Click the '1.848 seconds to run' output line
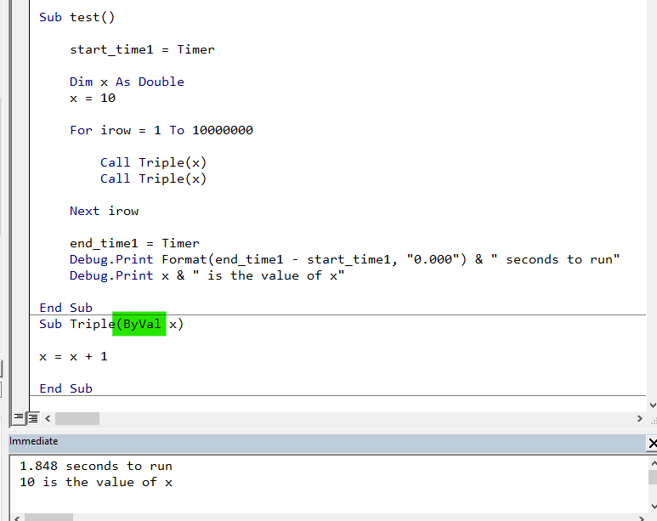 pyautogui.click(x=95, y=466)
